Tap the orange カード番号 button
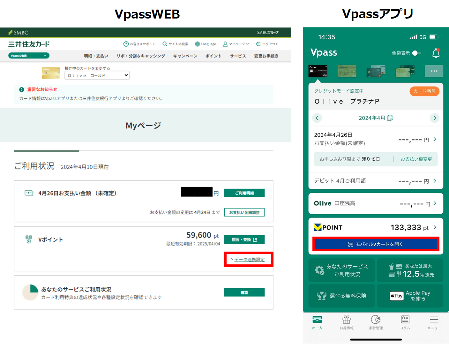This screenshot has height=349, width=449. point(424,91)
